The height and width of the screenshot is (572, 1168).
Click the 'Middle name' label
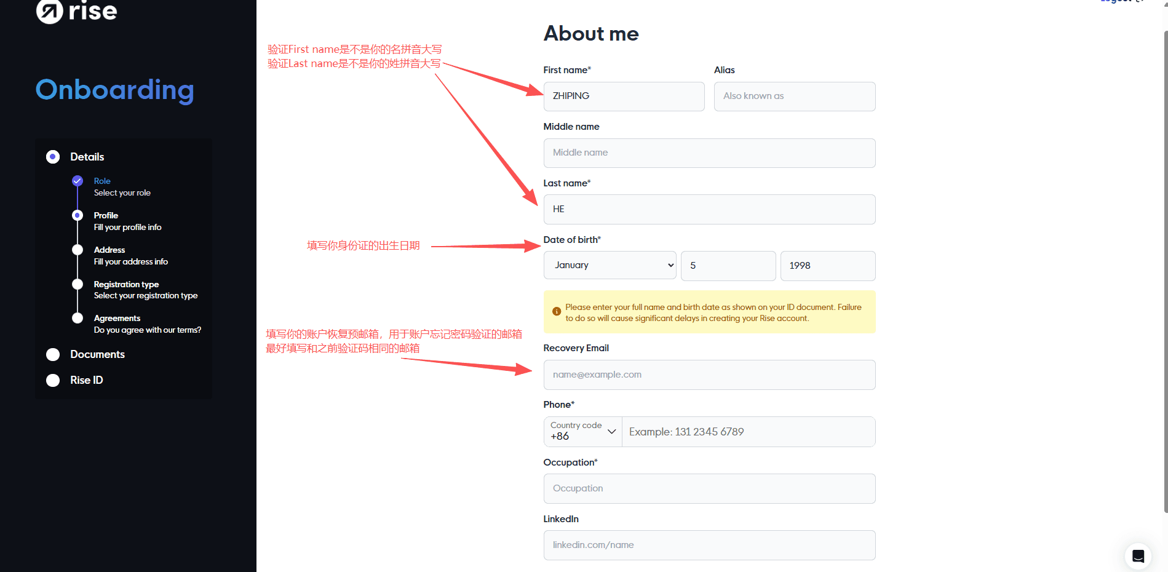(x=571, y=127)
